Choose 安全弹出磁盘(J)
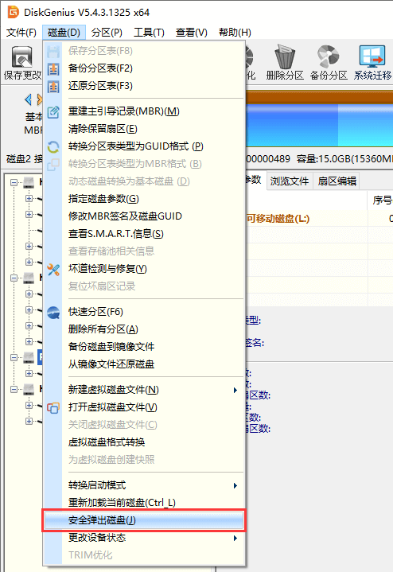The height and width of the screenshot is (572, 393). 143,520
